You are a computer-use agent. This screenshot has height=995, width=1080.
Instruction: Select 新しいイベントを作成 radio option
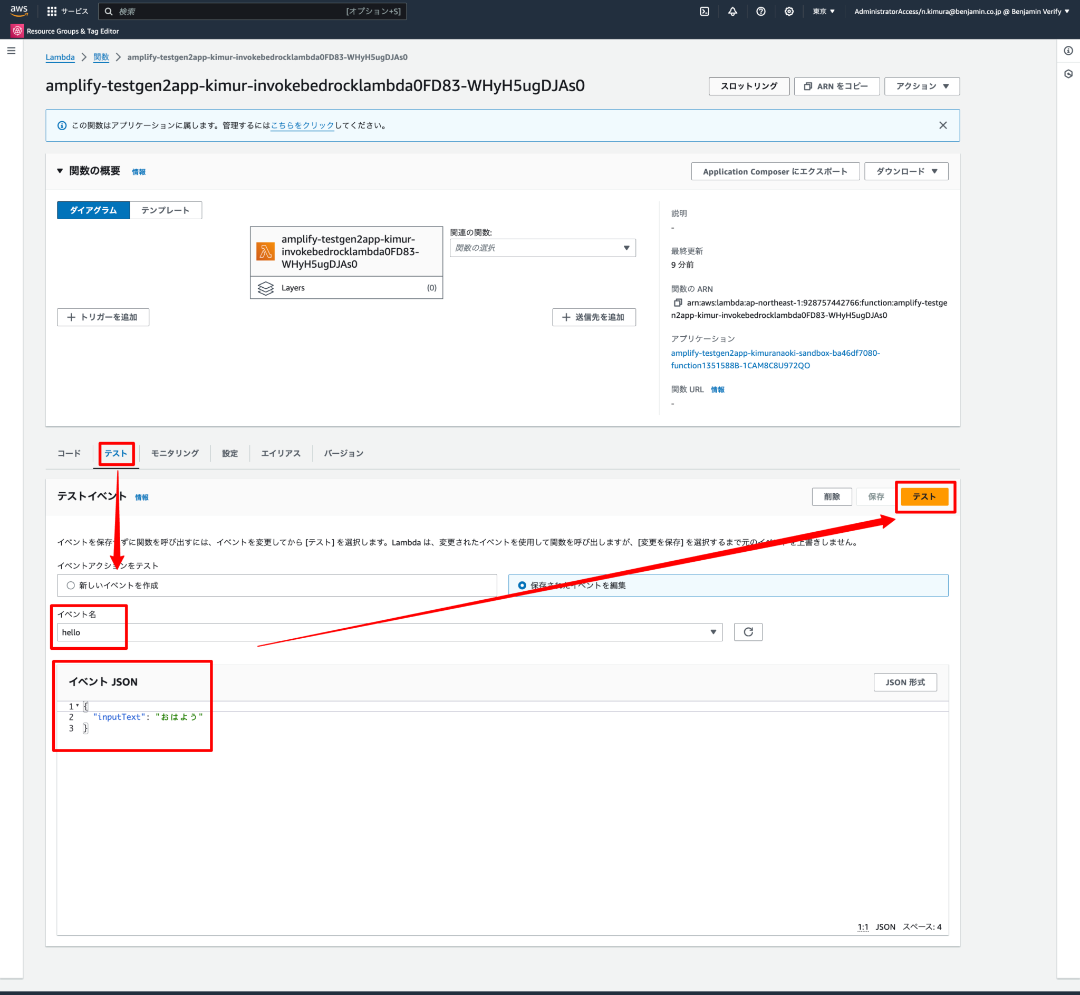coord(70,586)
